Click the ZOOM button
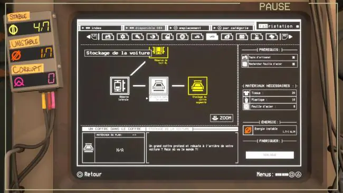Image resolution: width=343 pixels, height=193 pixels. [x=222, y=118]
